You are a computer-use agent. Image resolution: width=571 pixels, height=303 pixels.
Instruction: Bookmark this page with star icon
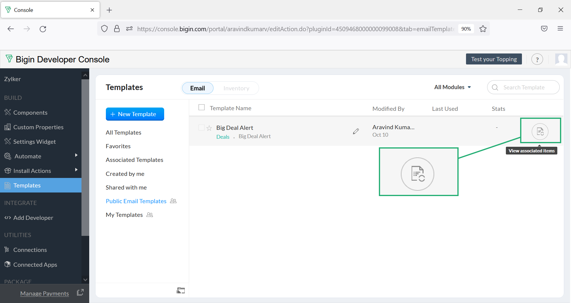[x=483, y=29]
